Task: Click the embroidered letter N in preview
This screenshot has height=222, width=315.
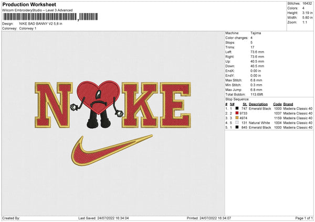Action: pos(54,105)
